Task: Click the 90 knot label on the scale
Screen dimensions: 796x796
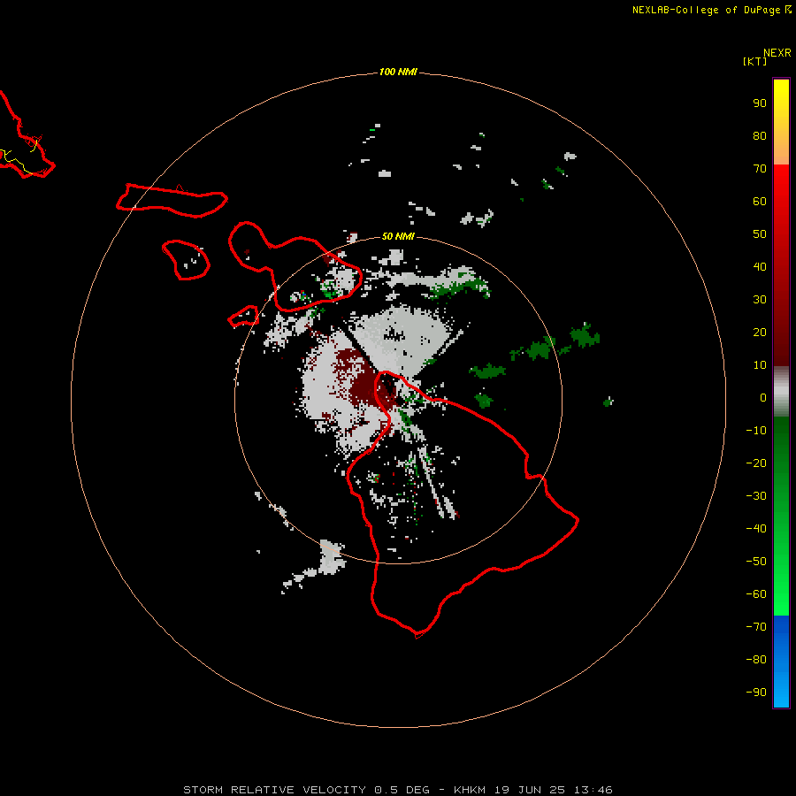Action: tap(760, 103)
